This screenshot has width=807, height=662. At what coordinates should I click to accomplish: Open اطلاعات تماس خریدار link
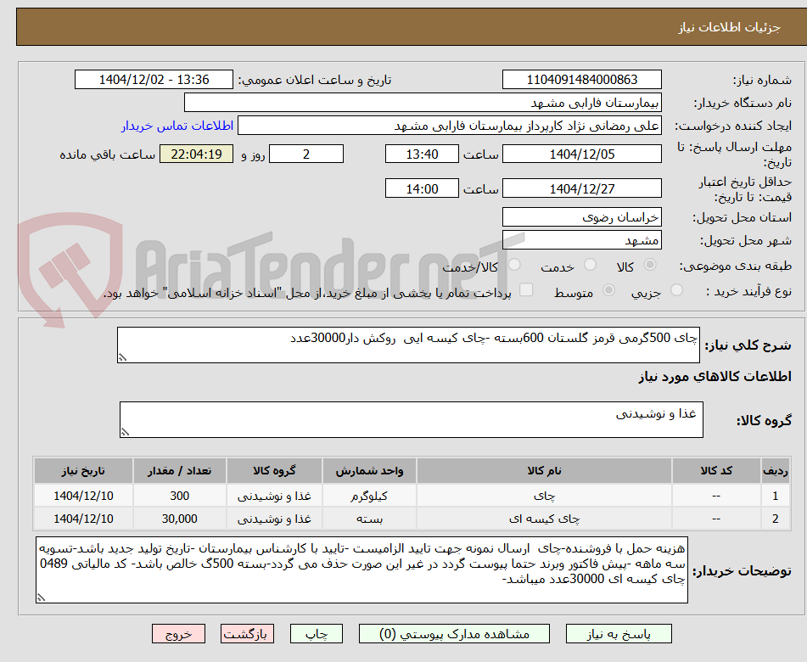click(x=177, y=126)
